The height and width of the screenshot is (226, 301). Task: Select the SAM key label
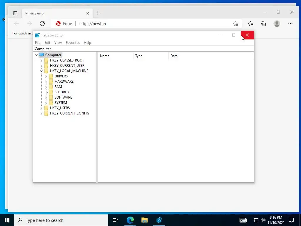[58, 87]
